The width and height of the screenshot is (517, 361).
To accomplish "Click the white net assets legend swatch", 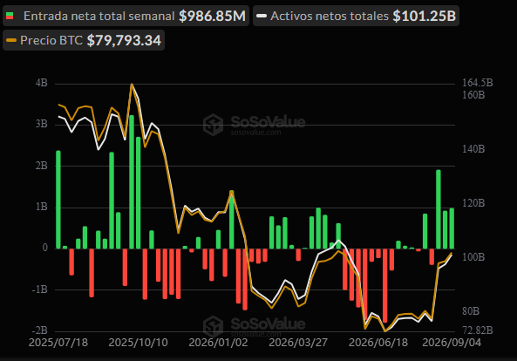I will click(x=262, y=16).
